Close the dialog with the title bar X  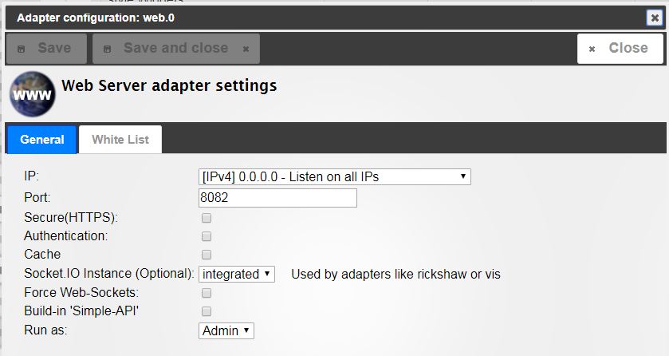tap(655, 18)
